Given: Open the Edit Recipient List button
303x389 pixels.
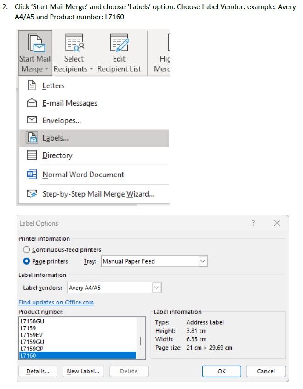Looking at the screenshot, I should (119, 53).
